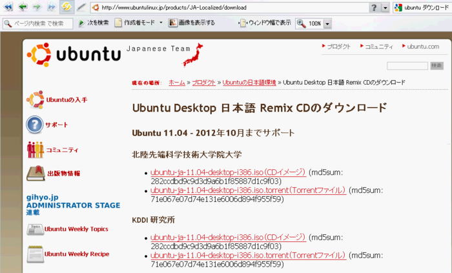Click the 次を検索 find next button
Screen dimensions: 452x273
click(x=94, y=23)
